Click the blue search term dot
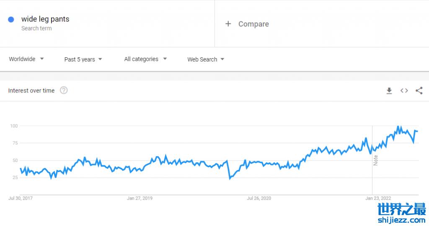This screenshot has width=429, height=226. [11, 19]
